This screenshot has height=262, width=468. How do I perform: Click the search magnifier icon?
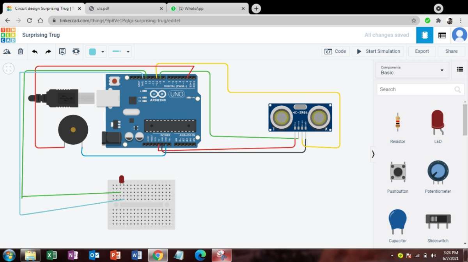[457, 89]
